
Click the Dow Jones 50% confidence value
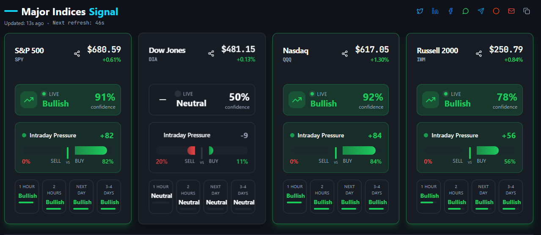[x=239, y=97]
